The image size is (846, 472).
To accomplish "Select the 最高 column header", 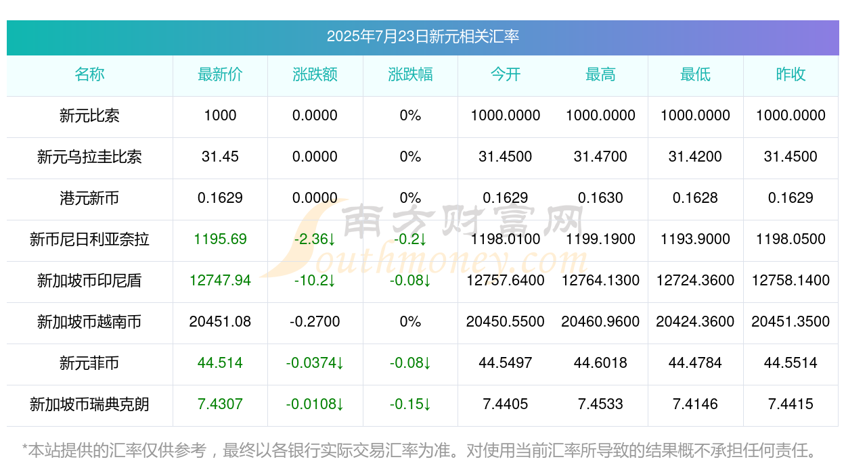I will click(600, 74).
